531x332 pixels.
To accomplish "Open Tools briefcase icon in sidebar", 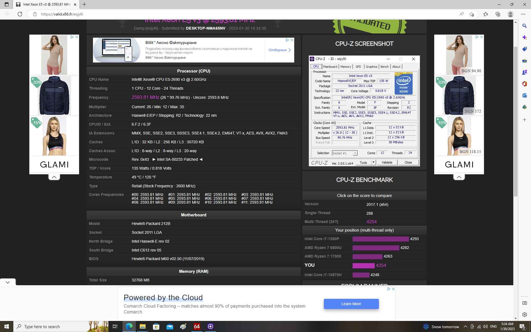I will [524, 61].
